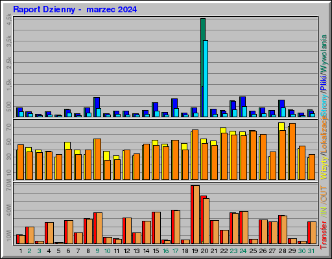Click the '/OUT' legend label
332x259 pixels.
(x=324, y=194)
